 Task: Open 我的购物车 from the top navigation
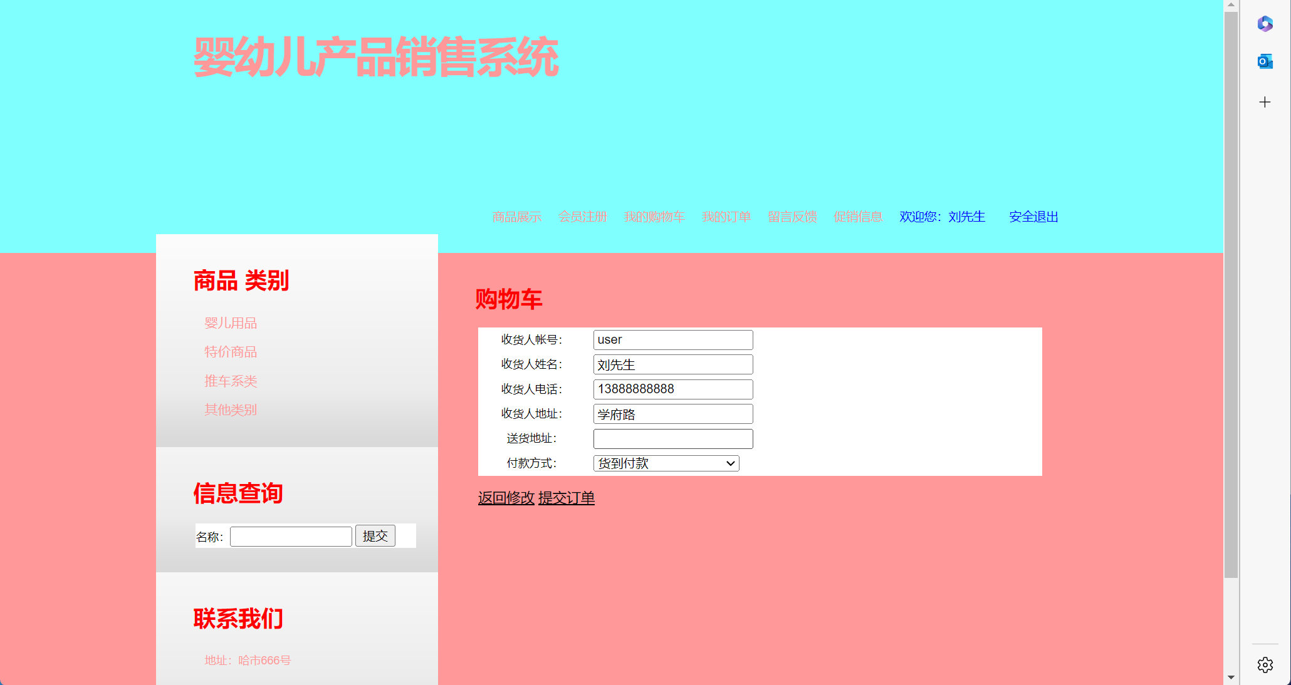[654, 217]
